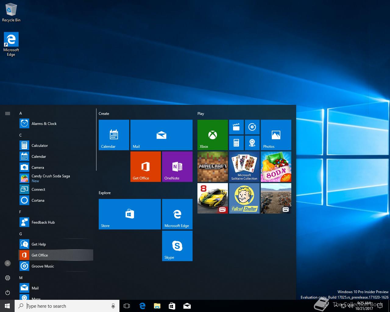Open Calendar in the all apps list
390x312 pixels.
click(x=56, y=157)
